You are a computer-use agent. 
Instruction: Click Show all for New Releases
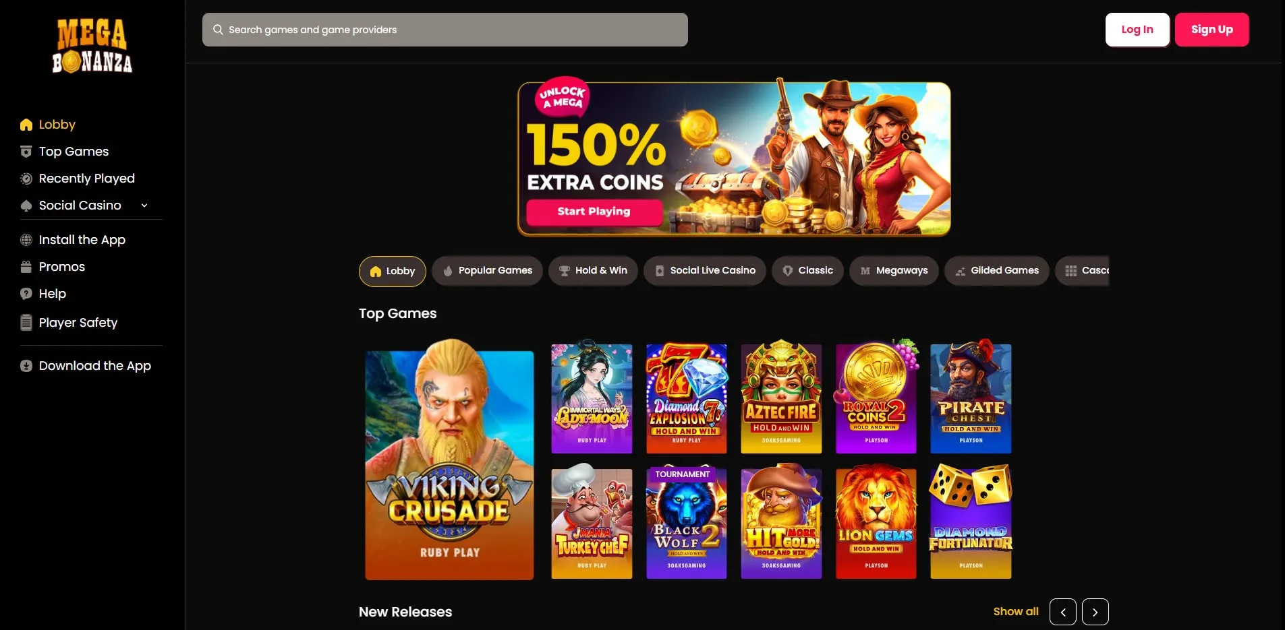click(1016, 612)
